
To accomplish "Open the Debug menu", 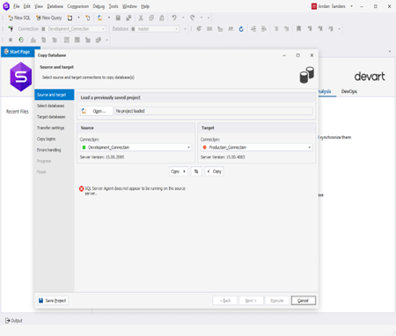I will [99, 6].
